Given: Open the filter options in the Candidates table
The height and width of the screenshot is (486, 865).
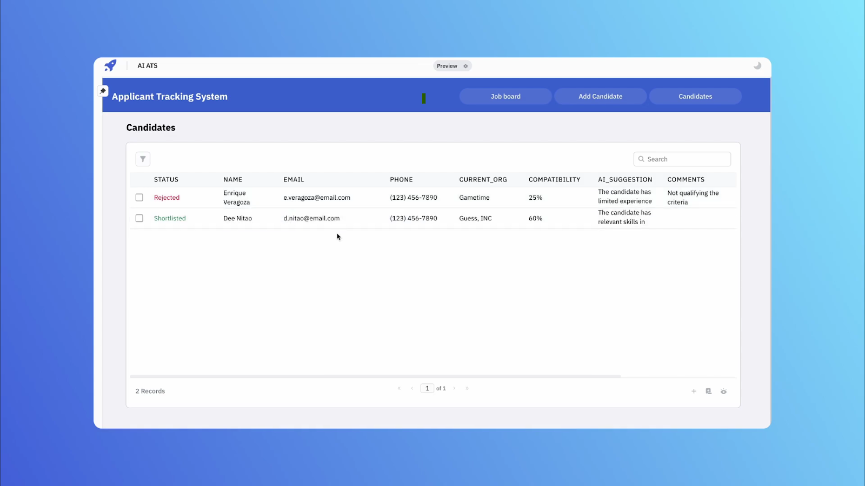Looking at the screenshot, I should coord(143,159).
